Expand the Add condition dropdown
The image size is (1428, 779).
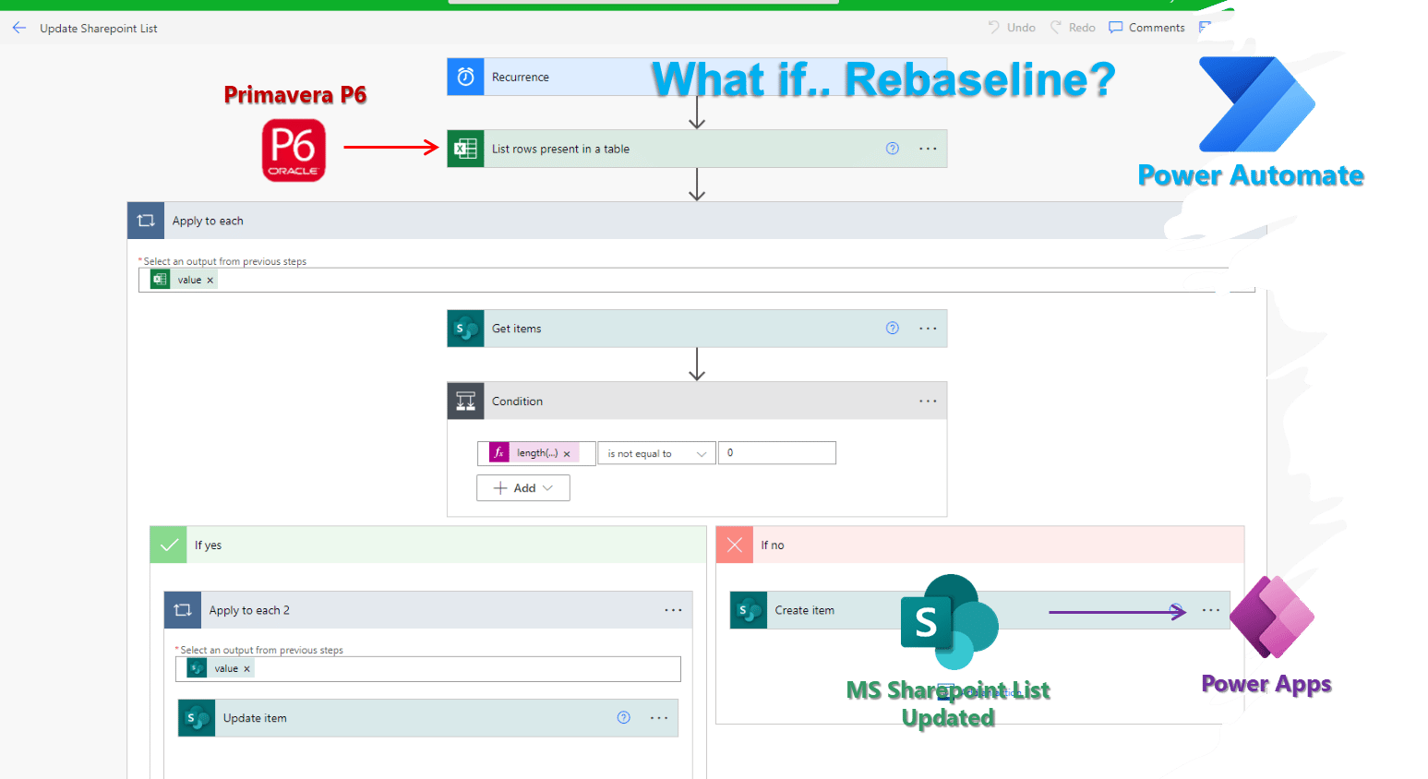pyautogui.click(x=523, y=488)
